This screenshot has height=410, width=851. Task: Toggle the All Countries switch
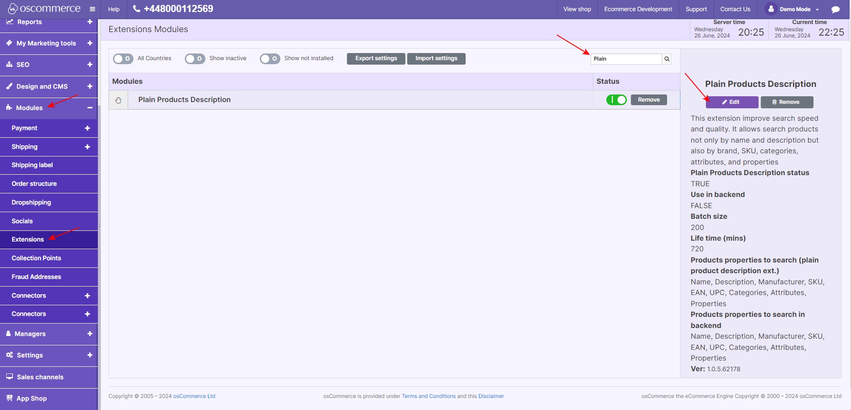(x=123, y=59)
